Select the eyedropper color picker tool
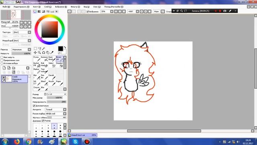The width and height of the screenshot is (257, 145). click(52, 53)
